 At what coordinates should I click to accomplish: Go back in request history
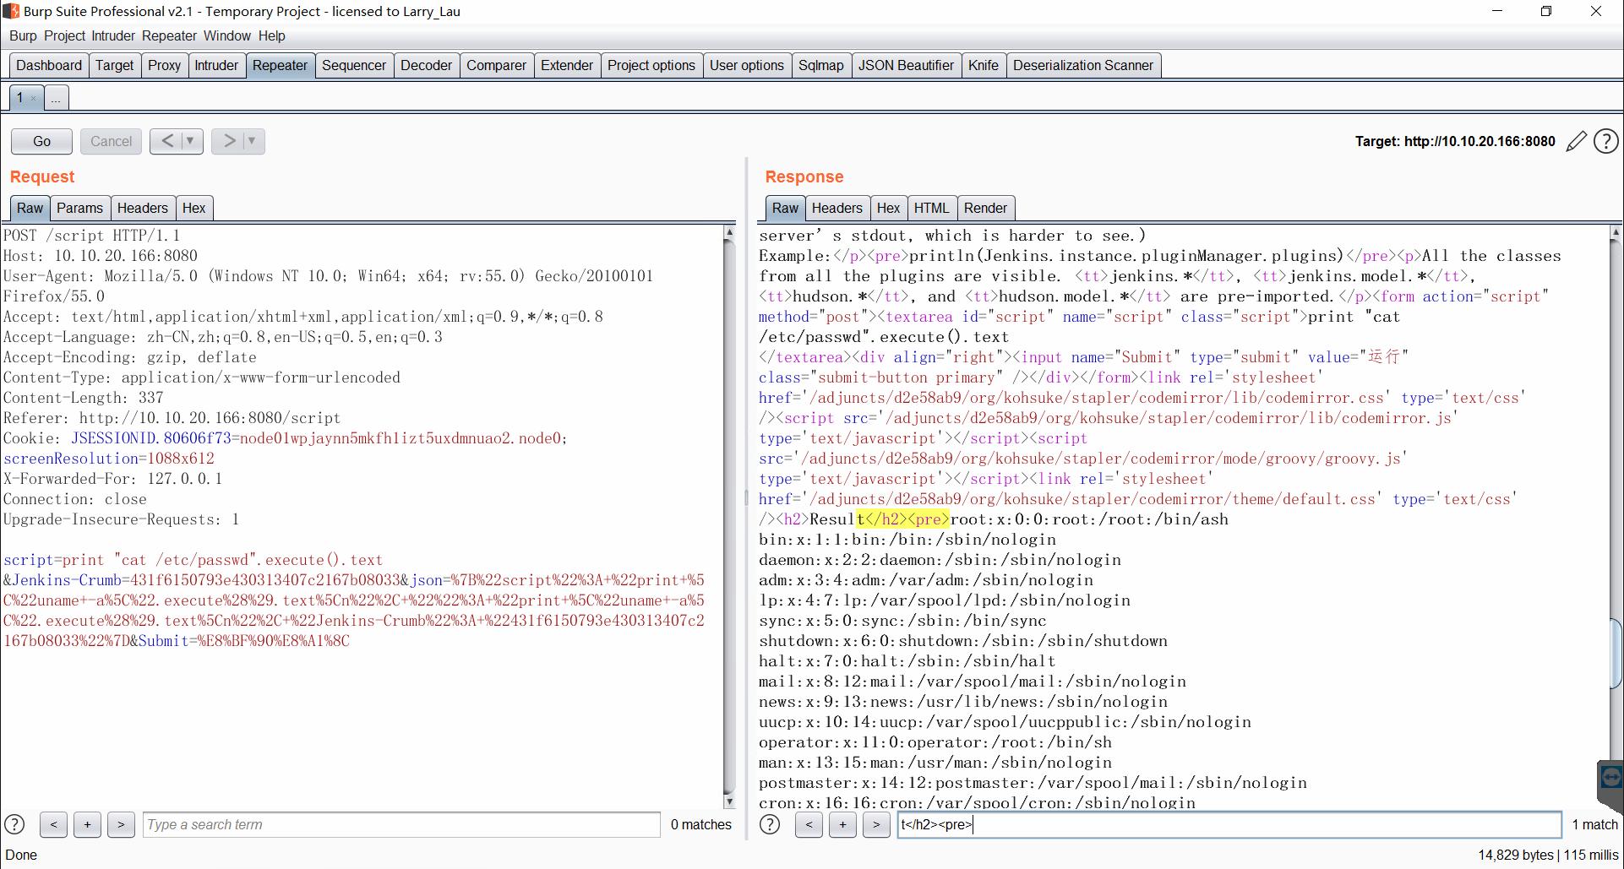pyautogui.click(x=167, y=141)
